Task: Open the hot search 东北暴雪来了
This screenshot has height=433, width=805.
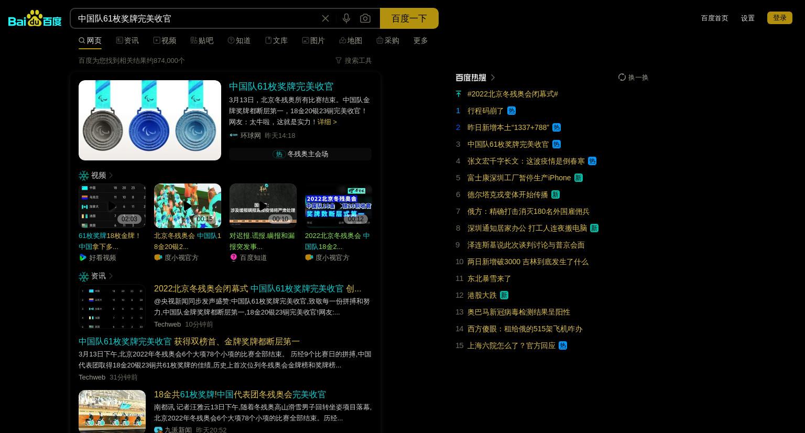Action: (x=489, y=278)
